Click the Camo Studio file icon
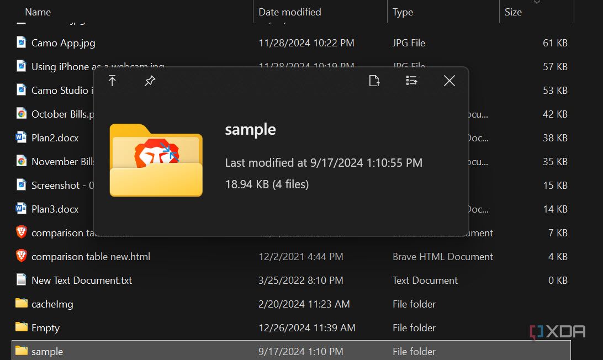Viewport: 603px width, 360px height. pos(22,90)
